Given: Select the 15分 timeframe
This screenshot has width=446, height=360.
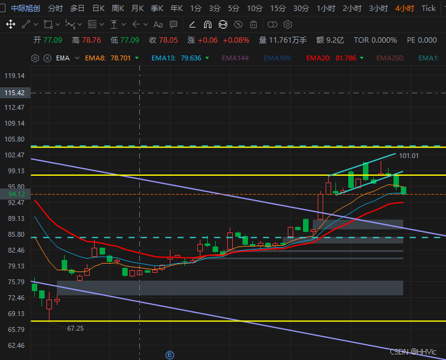Looking at the screenshot, I should point(278,9).
